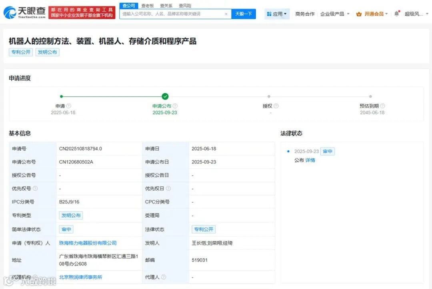Open the 商务合作 menu item
This screenshot has width=432, height=289.
click(305, 14)
